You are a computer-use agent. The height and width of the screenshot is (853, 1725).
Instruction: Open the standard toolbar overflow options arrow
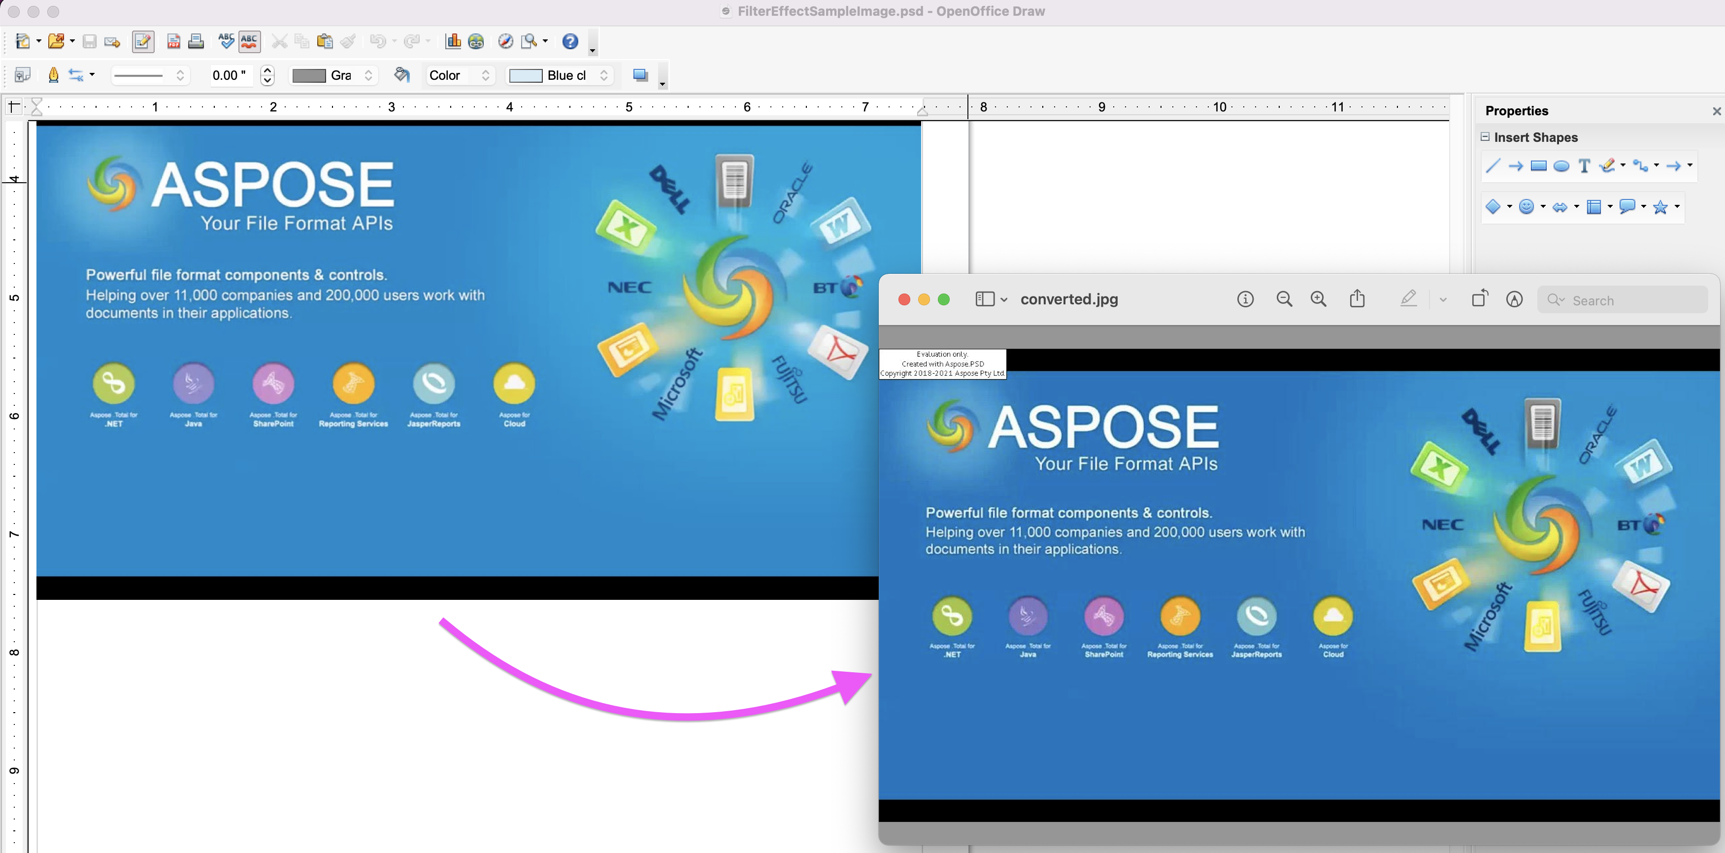(592, 50)
